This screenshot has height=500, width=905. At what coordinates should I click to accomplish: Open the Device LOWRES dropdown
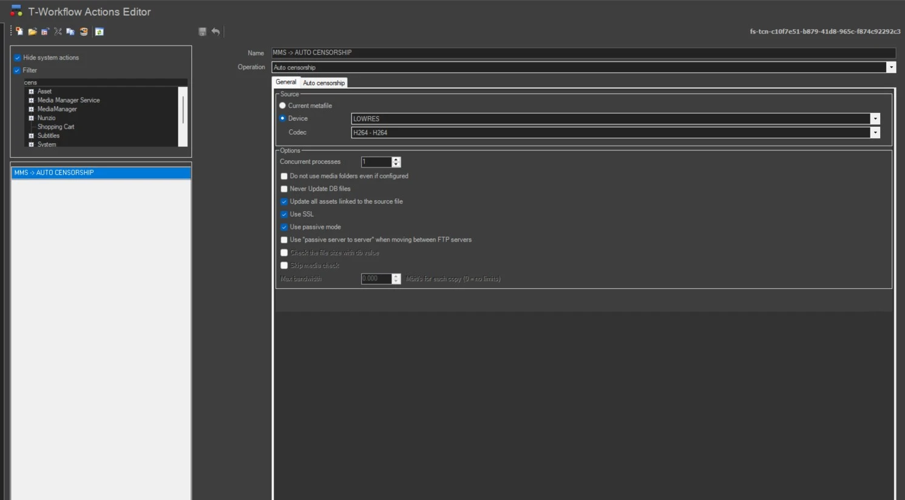[875, 119]
